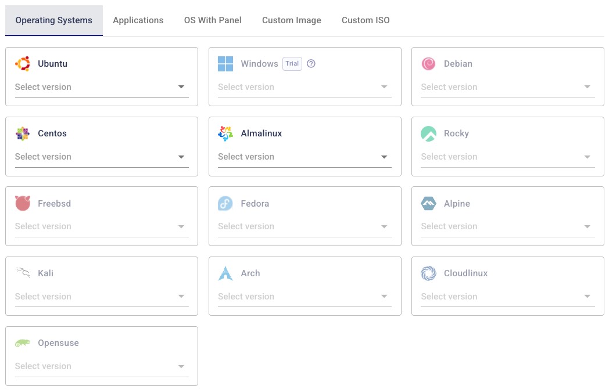The width and height of the screenshot is (609, 390).
Task: Choose a version for Fedora
Action: pos(304,226)
